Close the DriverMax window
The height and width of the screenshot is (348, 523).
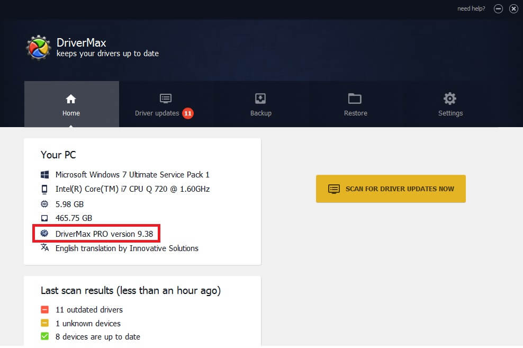[513, 8]
